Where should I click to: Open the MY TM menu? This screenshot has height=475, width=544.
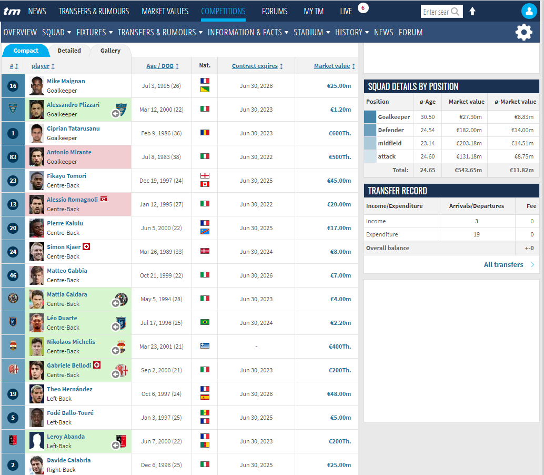(x=314, y=12)
